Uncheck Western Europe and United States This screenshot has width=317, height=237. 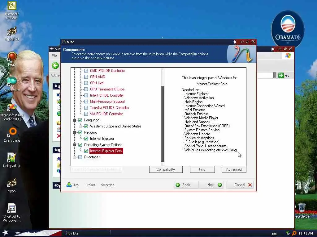(x=86, y=126)
